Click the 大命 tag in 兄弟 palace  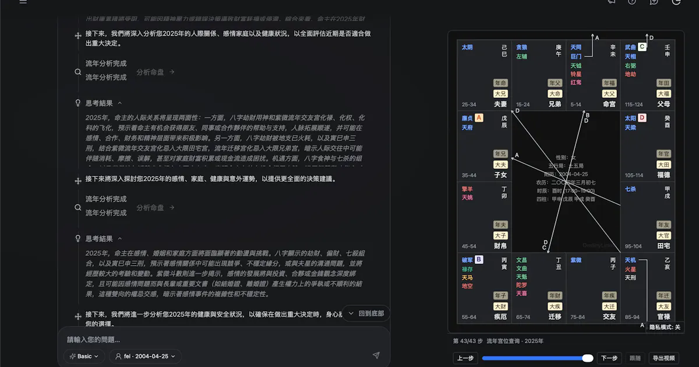point(555,94)
